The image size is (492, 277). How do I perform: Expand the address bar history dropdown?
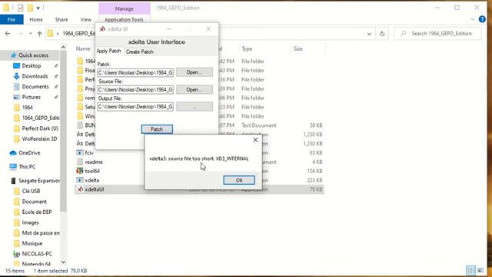(369, 34)
